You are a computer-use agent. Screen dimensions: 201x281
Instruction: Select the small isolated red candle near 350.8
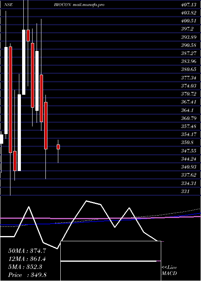[x=58, y=147]
